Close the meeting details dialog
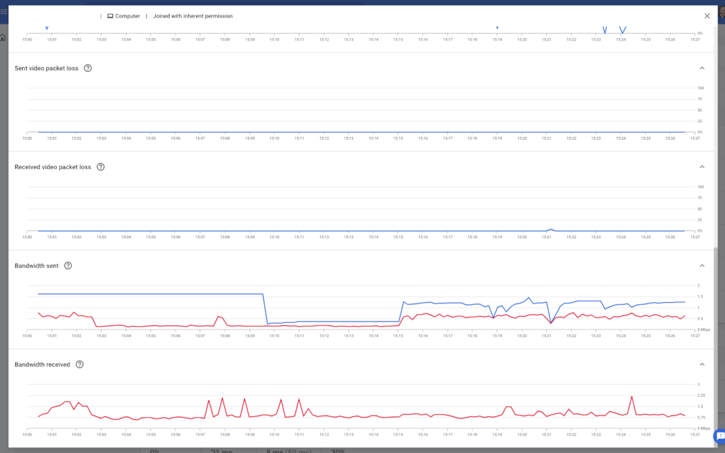 pyautogui.click(x=707, y=16)
